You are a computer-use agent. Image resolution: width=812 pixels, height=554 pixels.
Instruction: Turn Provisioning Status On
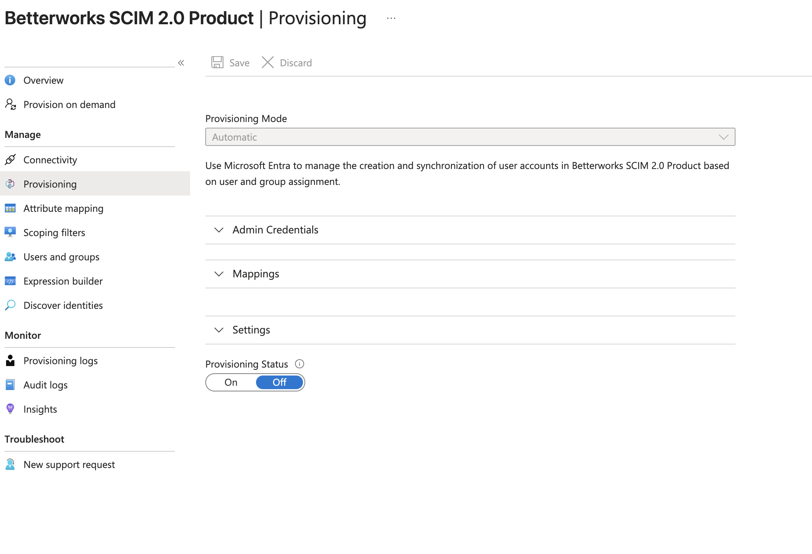(x=231, y=382)
